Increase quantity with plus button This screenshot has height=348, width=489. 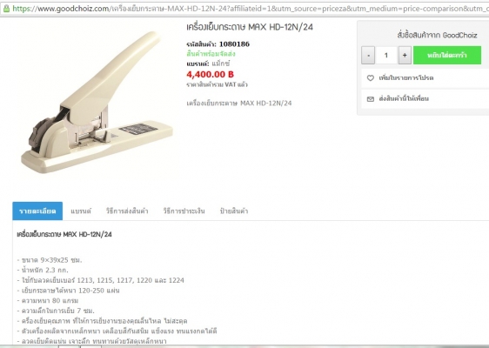click(405, 56)
